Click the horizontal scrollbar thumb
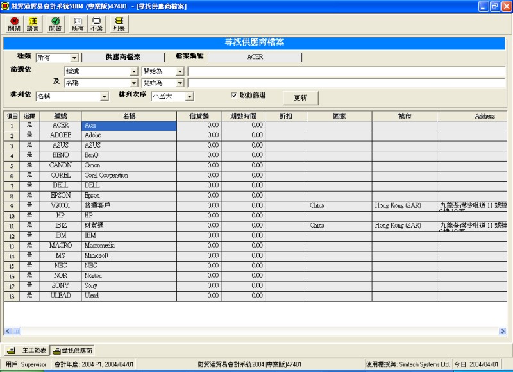Viewport: 513px width, 372px height. click(17, 331)
